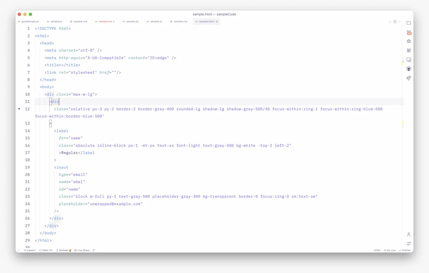
Task: Open the HTML language mode selector
Action: (x=377, y=250)
